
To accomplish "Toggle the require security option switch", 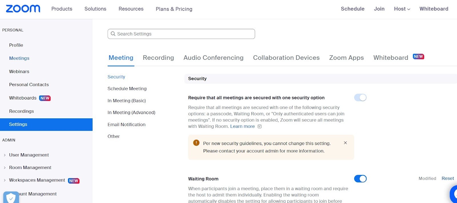I will pyautogui.click(x=360, y=97).
